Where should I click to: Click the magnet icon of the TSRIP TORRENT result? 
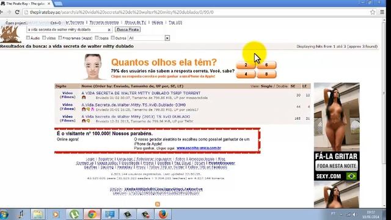coord(84,98)
